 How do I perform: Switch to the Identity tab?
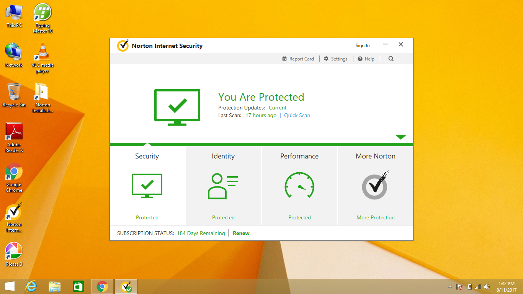(x=223, y=186)
